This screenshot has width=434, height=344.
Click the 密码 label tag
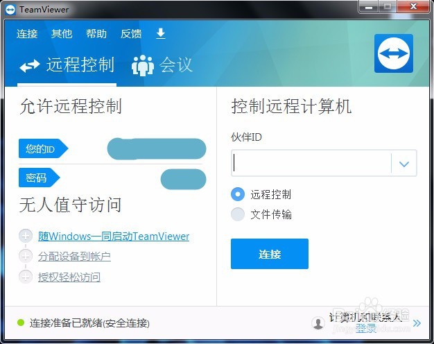point(40,178)
